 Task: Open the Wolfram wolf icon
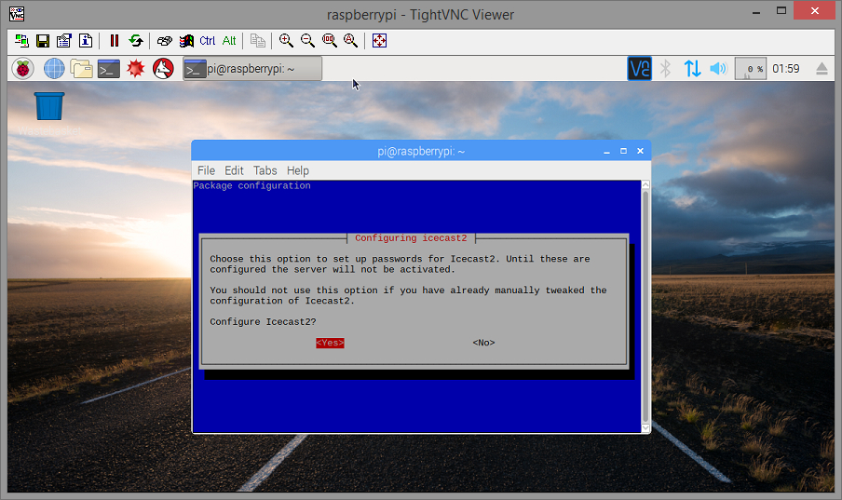pyautogui.click(x=163, y=69)
